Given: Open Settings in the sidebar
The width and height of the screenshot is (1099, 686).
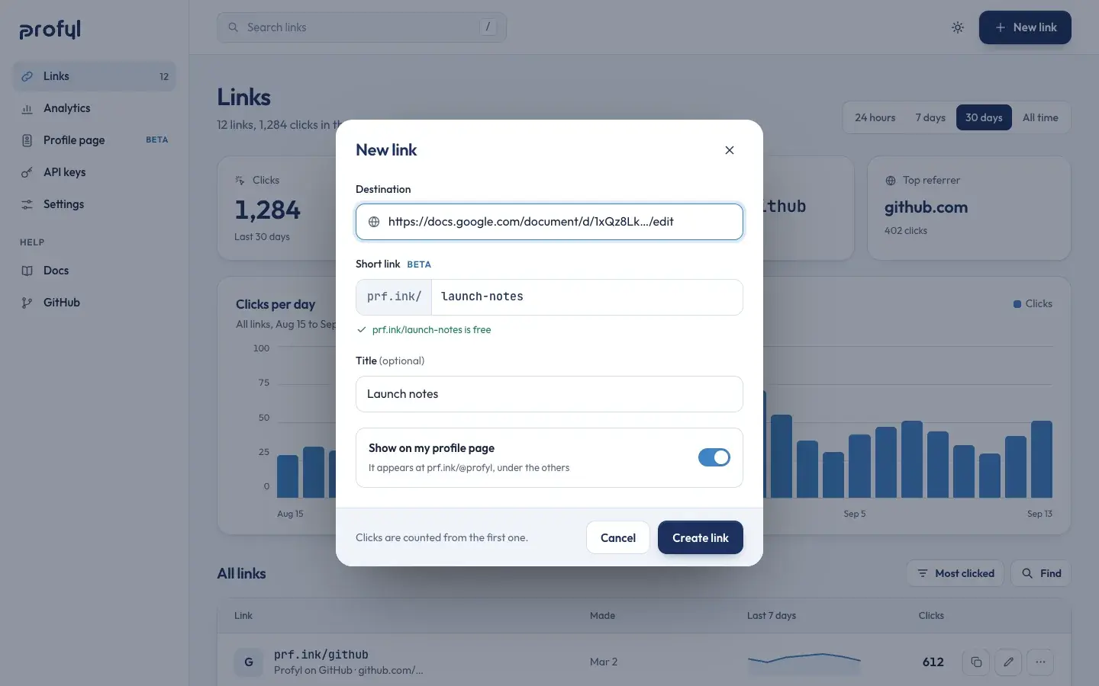Looking at the screenshot, I should (x=94, y=204).
